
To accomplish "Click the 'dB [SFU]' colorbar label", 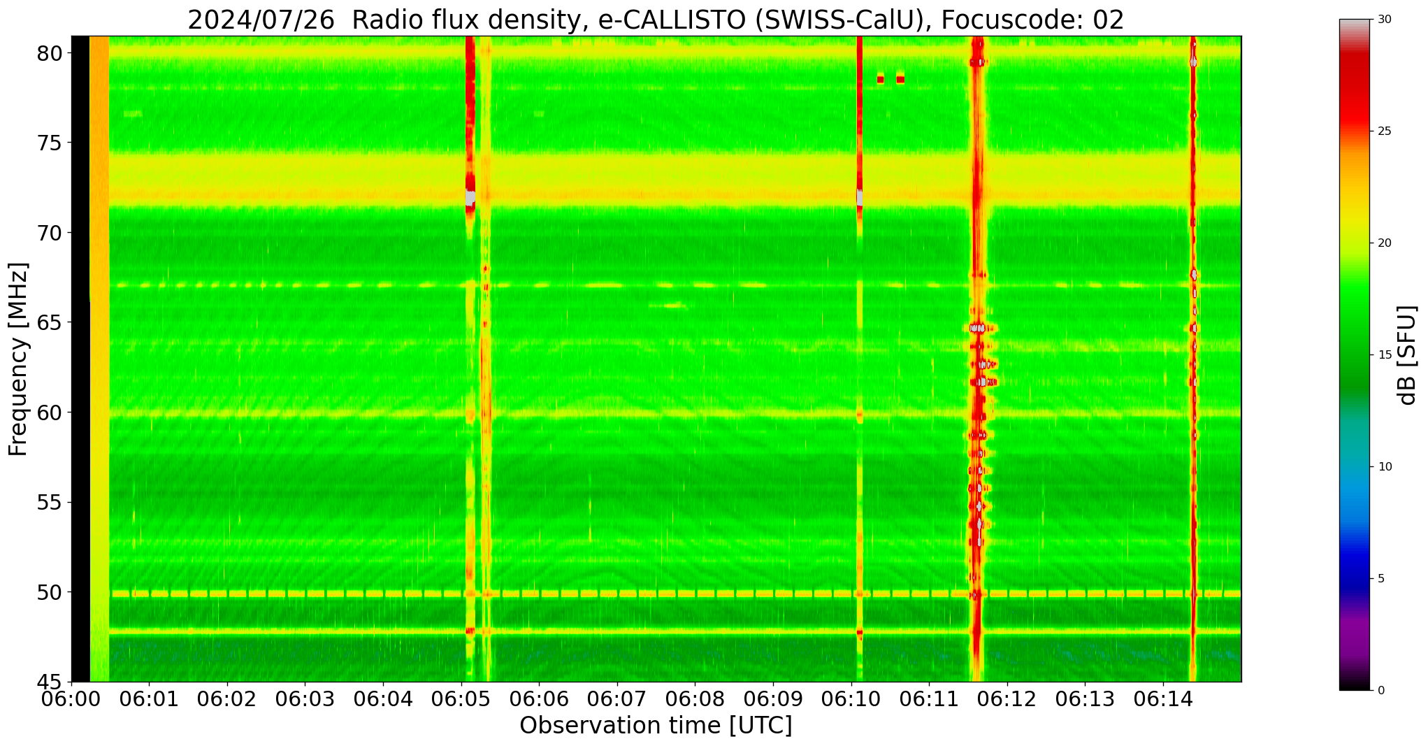I will (x=1407, y=355).
